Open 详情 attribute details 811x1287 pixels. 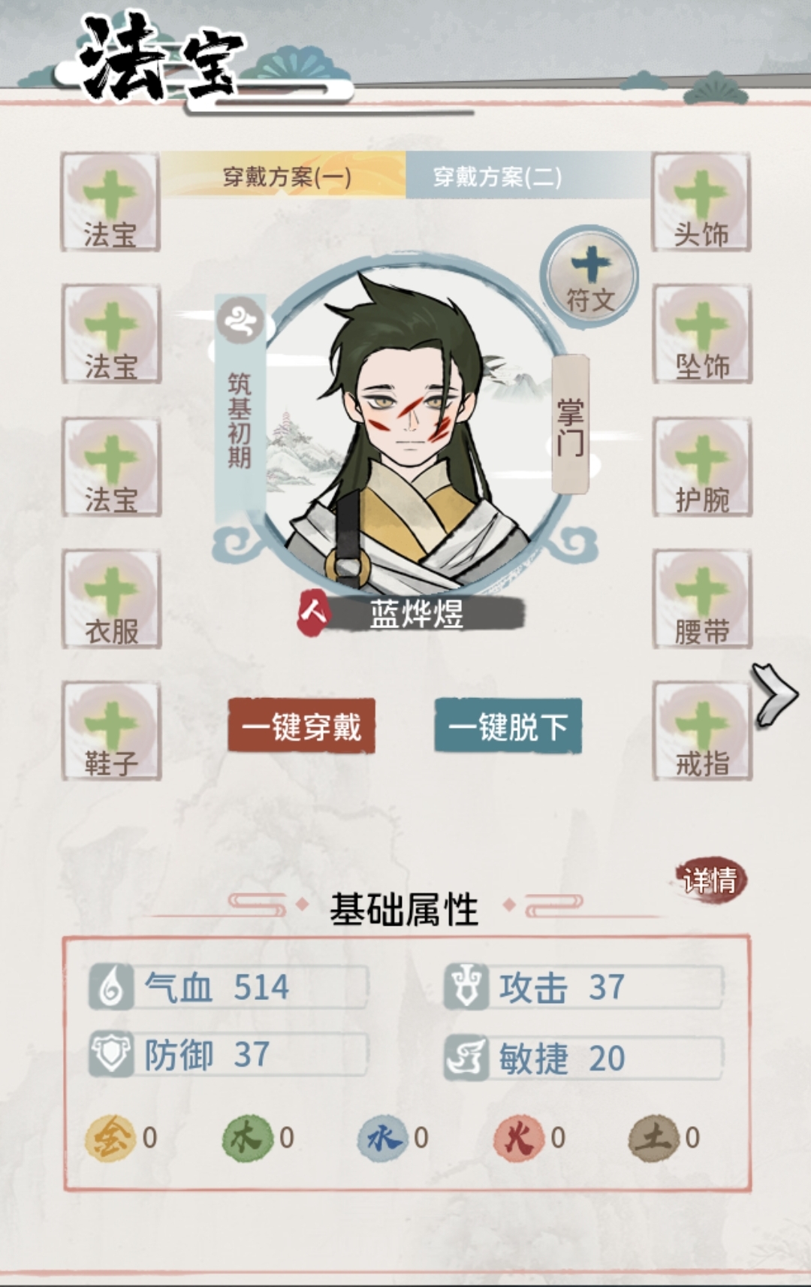(709, 879)
